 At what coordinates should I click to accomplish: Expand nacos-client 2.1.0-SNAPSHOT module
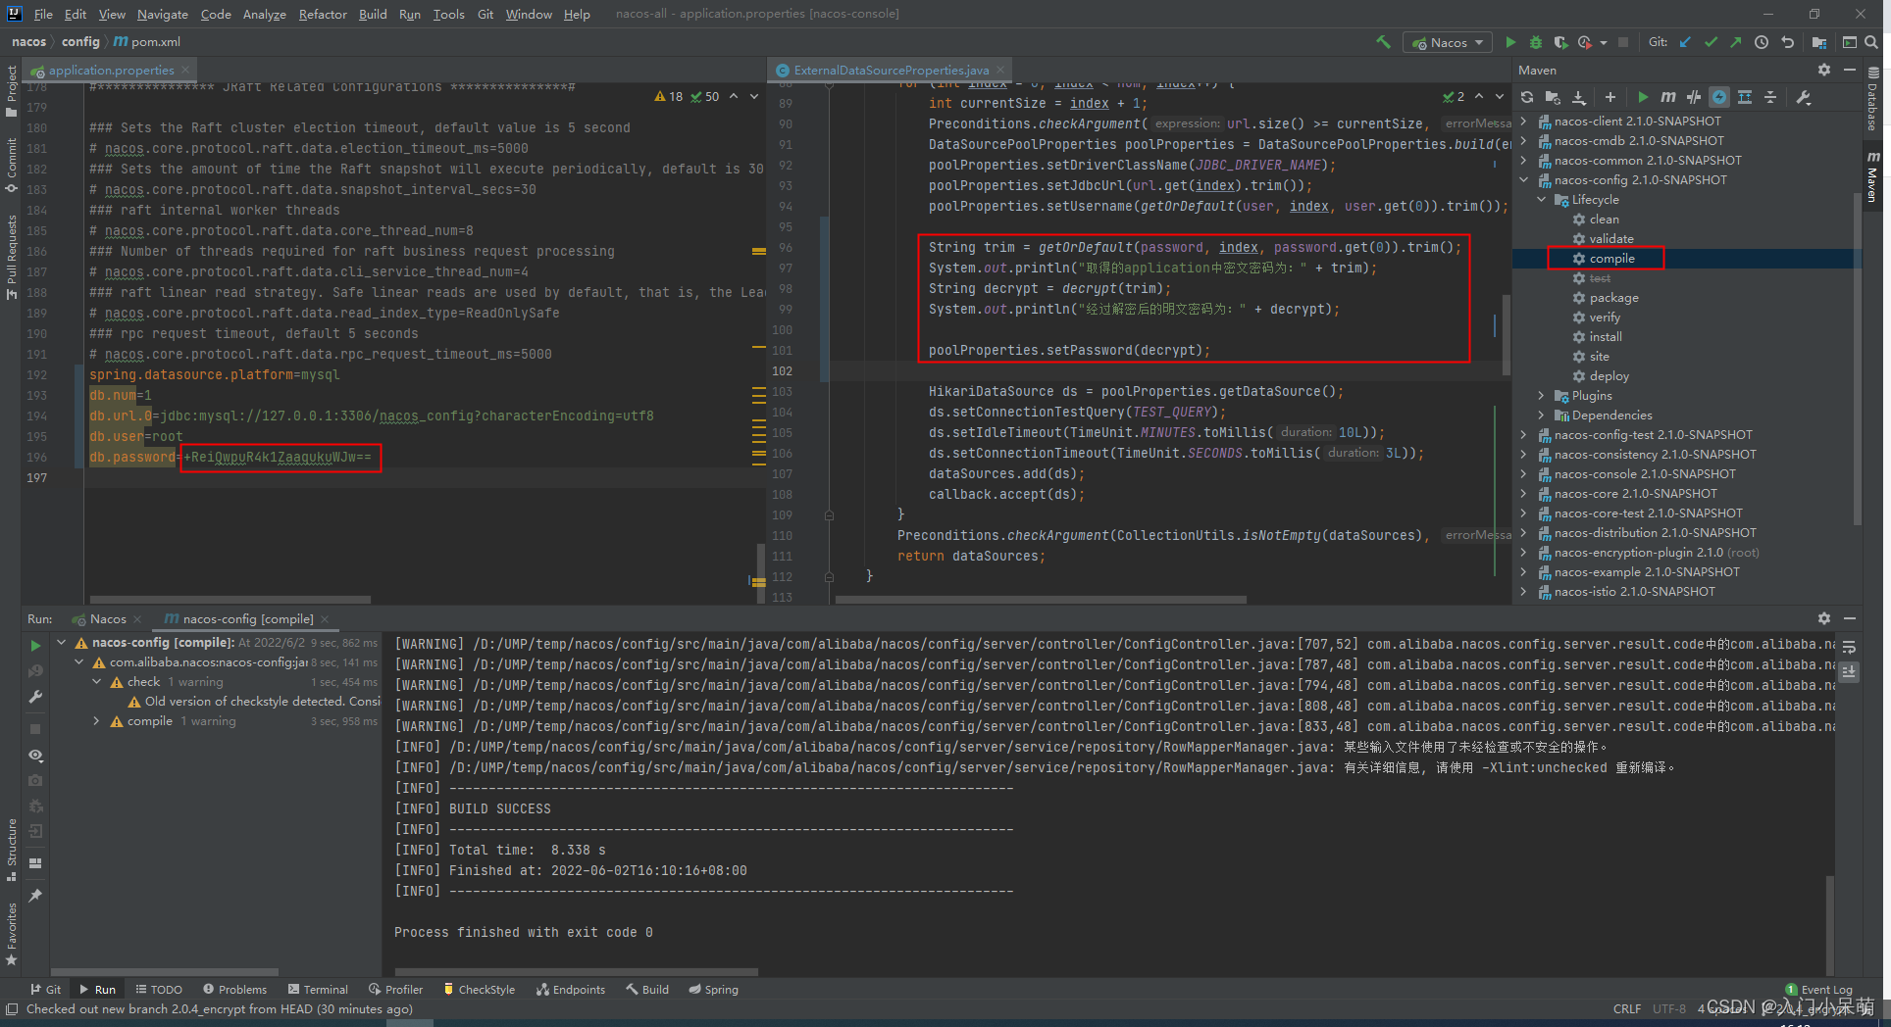coord(1524,122)
